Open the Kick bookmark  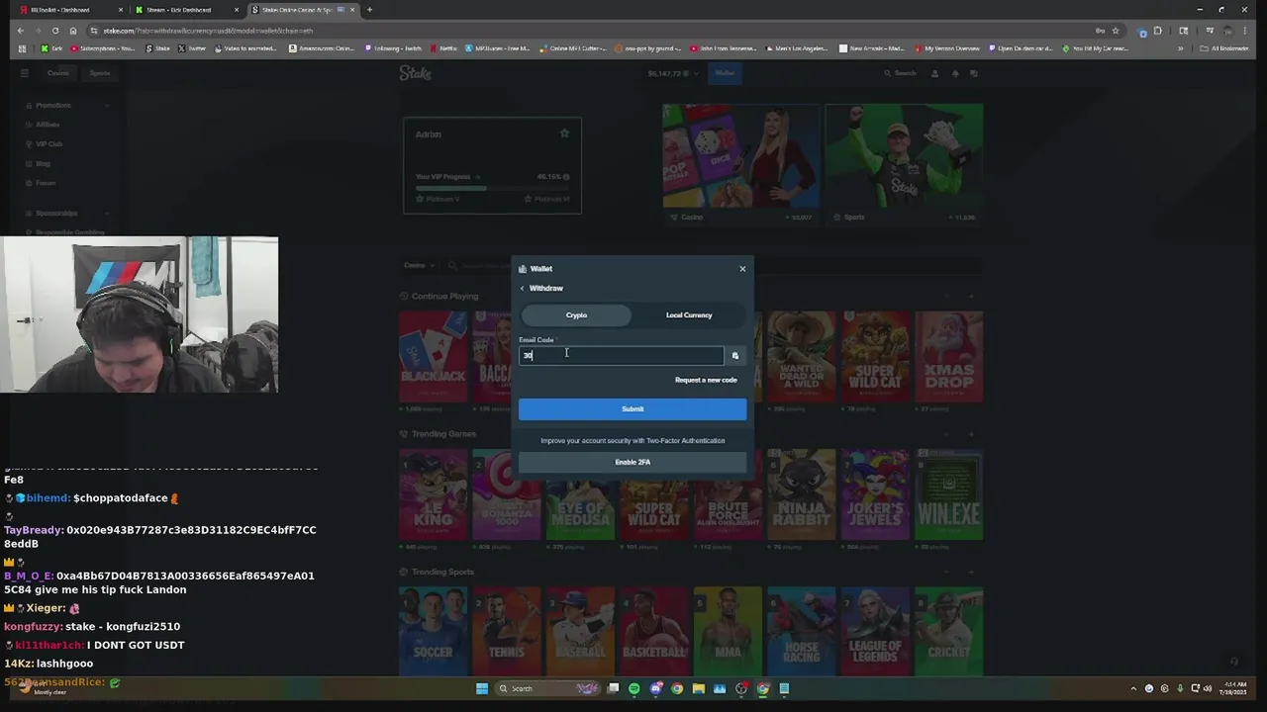[51, 48]
